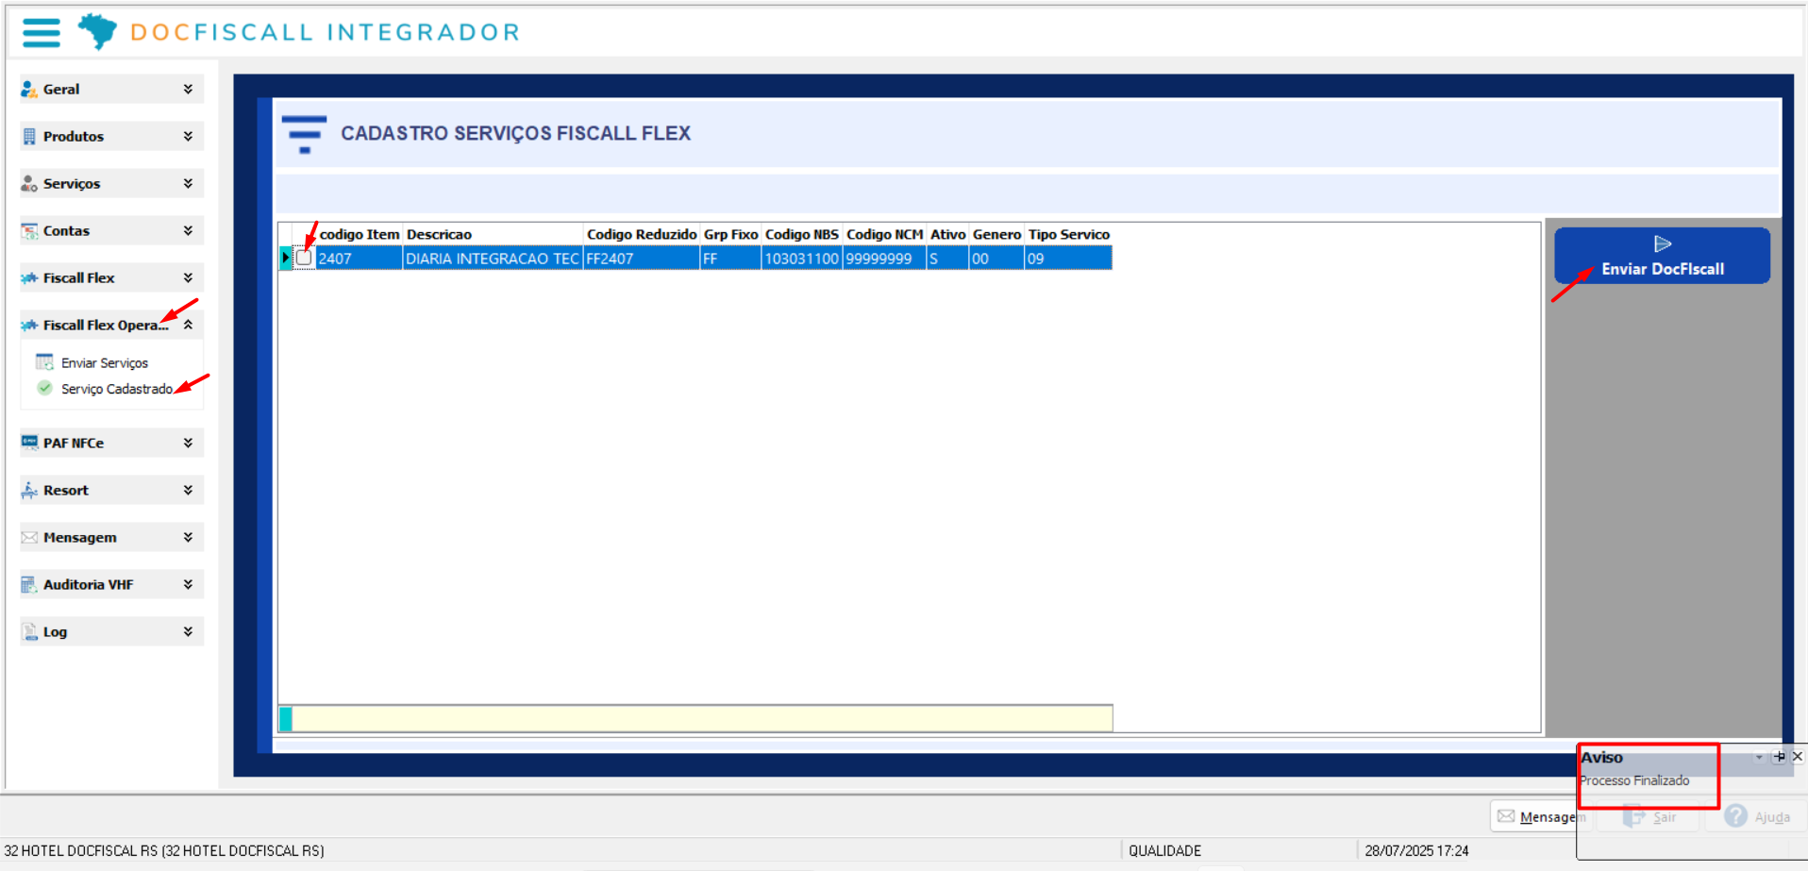This screenshot has height=871, width=1808.
Task: Select the DIARIA INTEGRACAO TEC description cell
Action: coord(493,259)
